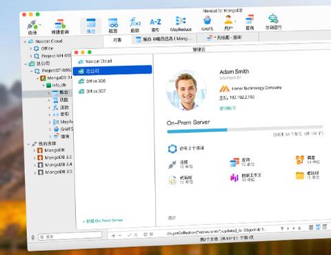Click the discard X icon in bottom bar
Image resolution: width=331 pixels, height=255 pixels.
(x=136, y=235)
